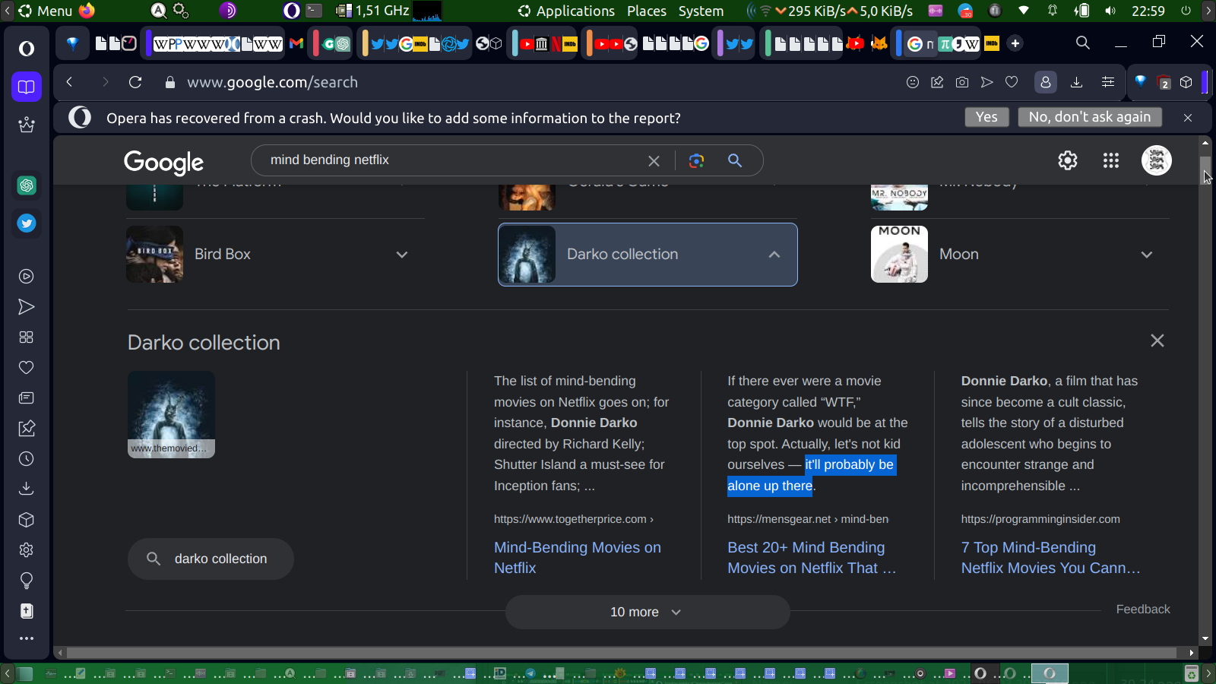The width and height of the screenshot is (1216, 684).
Task: Send Feedback on the results
Action: 1143,610
